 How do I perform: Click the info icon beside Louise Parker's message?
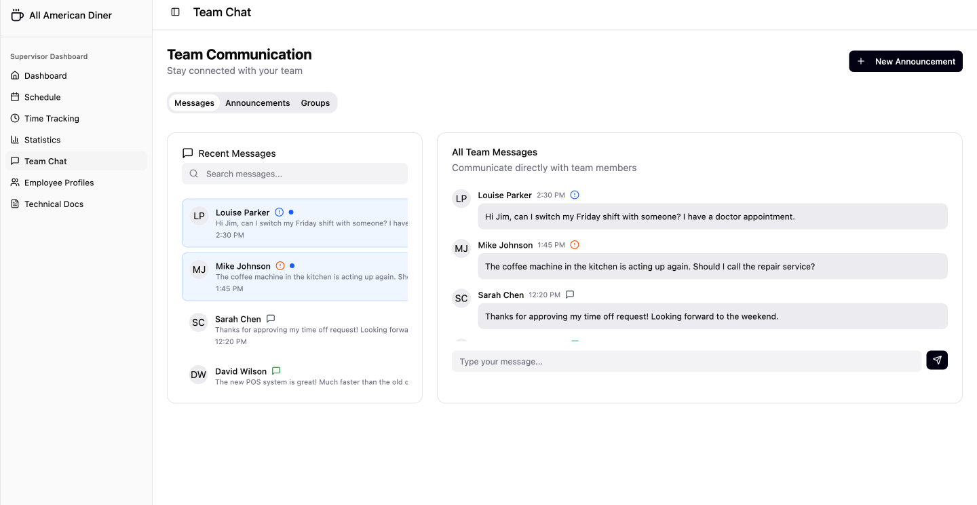coord(280,212)
